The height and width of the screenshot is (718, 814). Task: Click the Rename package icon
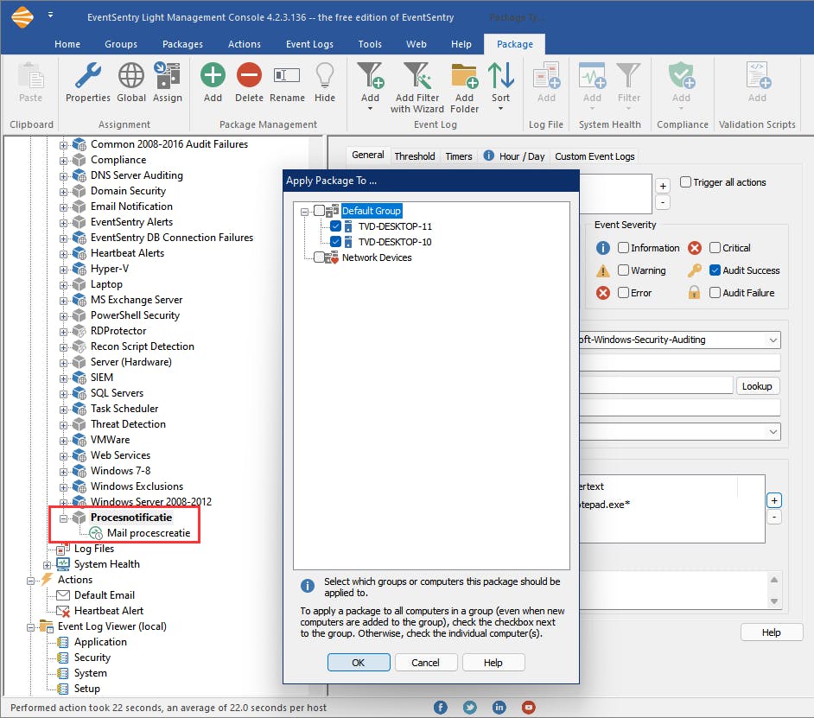[x=287, y=76]
